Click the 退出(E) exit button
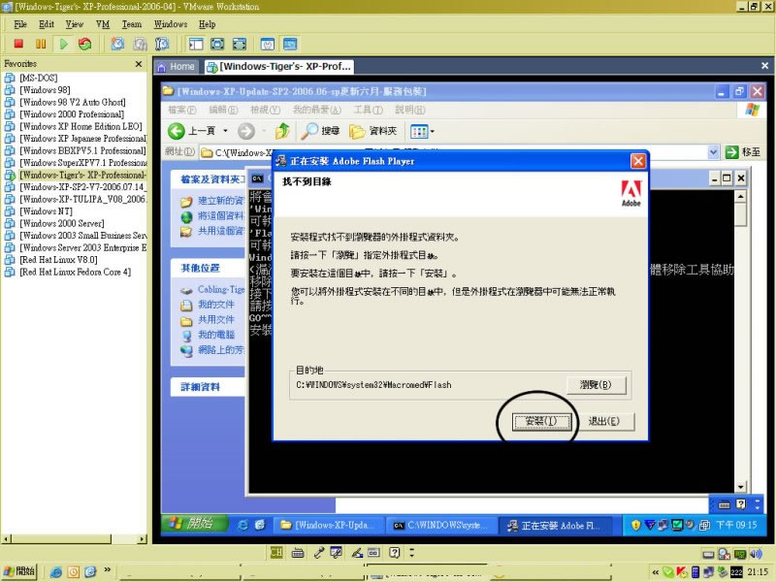Image resolution: width=776 pixels, height=582 pixels. (x=603, y=421)
